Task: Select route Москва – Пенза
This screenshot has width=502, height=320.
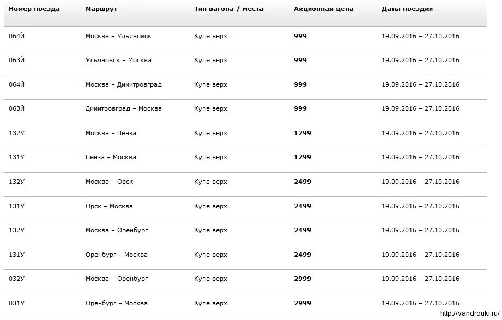Action: point(111,133)
